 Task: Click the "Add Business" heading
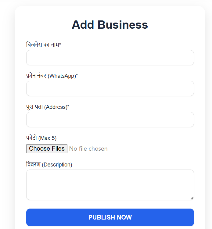pos(110,25)
